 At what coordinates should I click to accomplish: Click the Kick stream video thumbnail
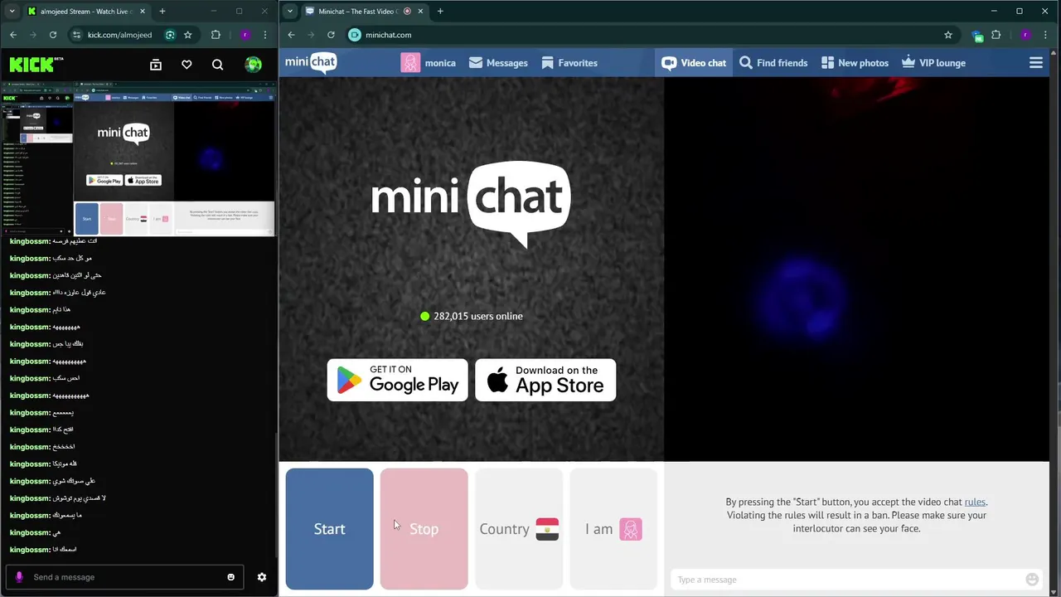(x=138, y=158)
